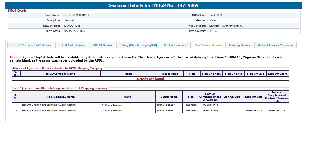This screenshot has width=320, height=144.
Task: Click the 'Details not found' message row
Action: point(150,79)
